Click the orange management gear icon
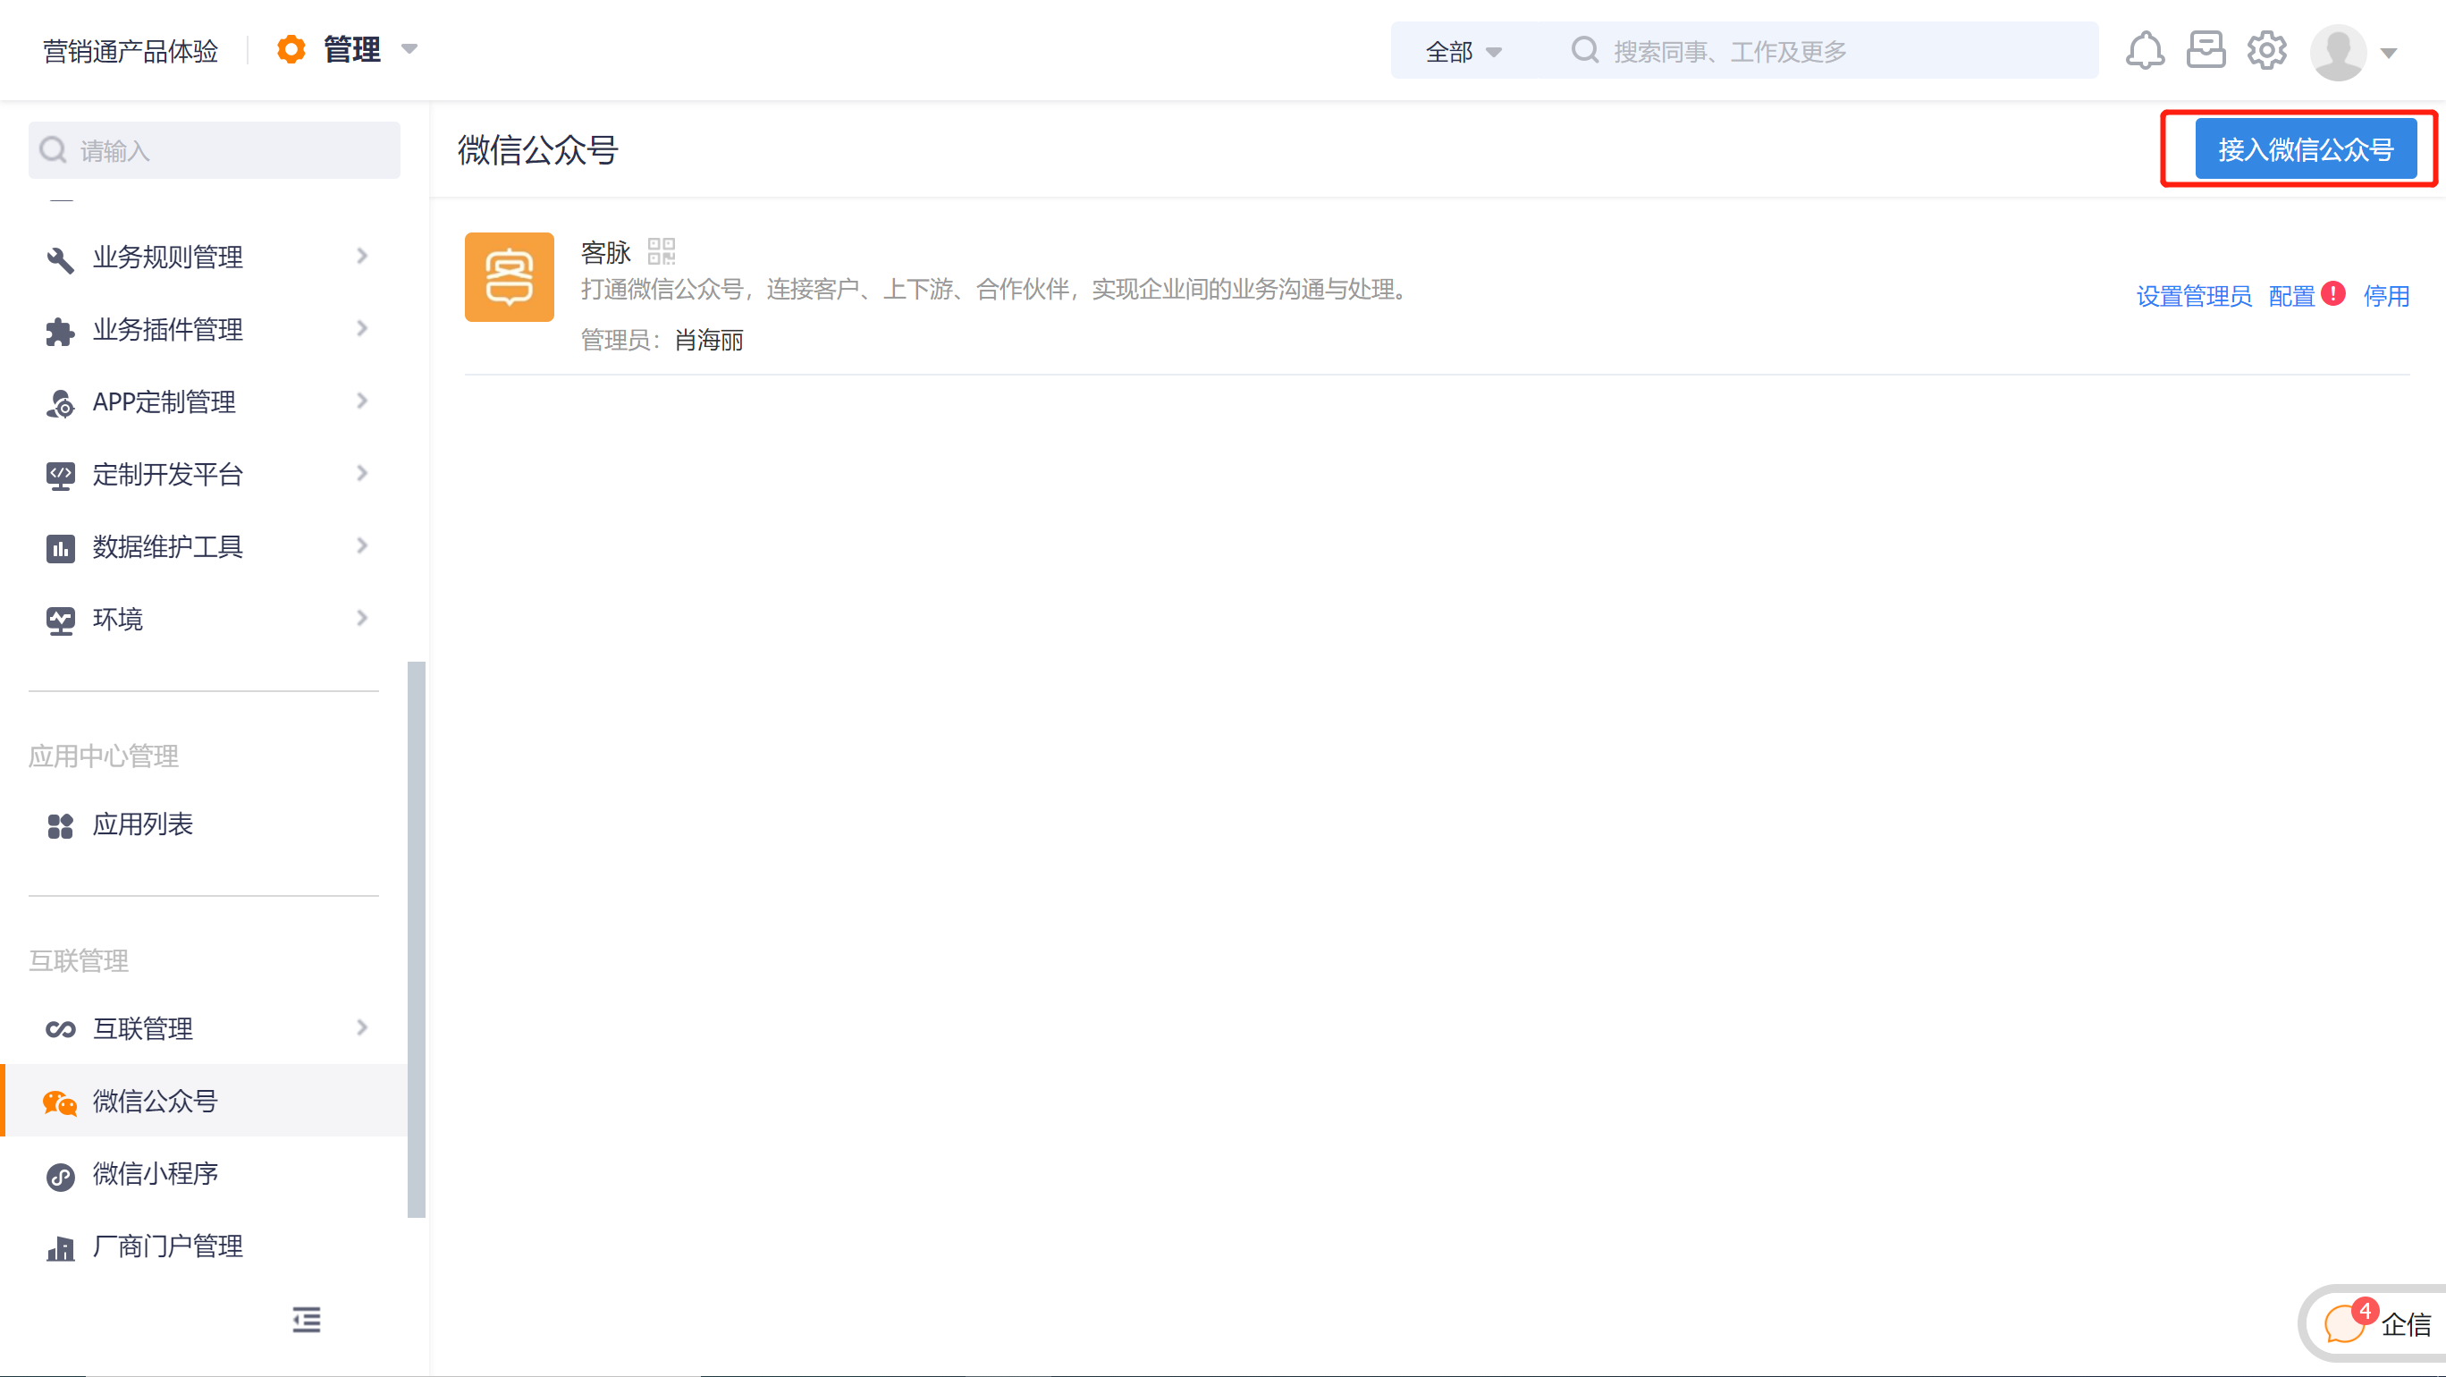 (x=291, y=49)
